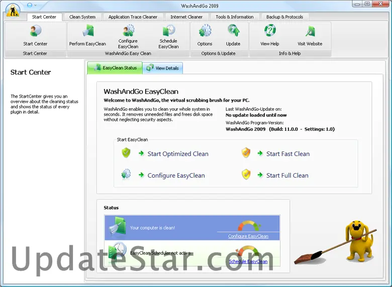
Task: Switch to Backup & Protocols tab
Action: coord(284,17)
